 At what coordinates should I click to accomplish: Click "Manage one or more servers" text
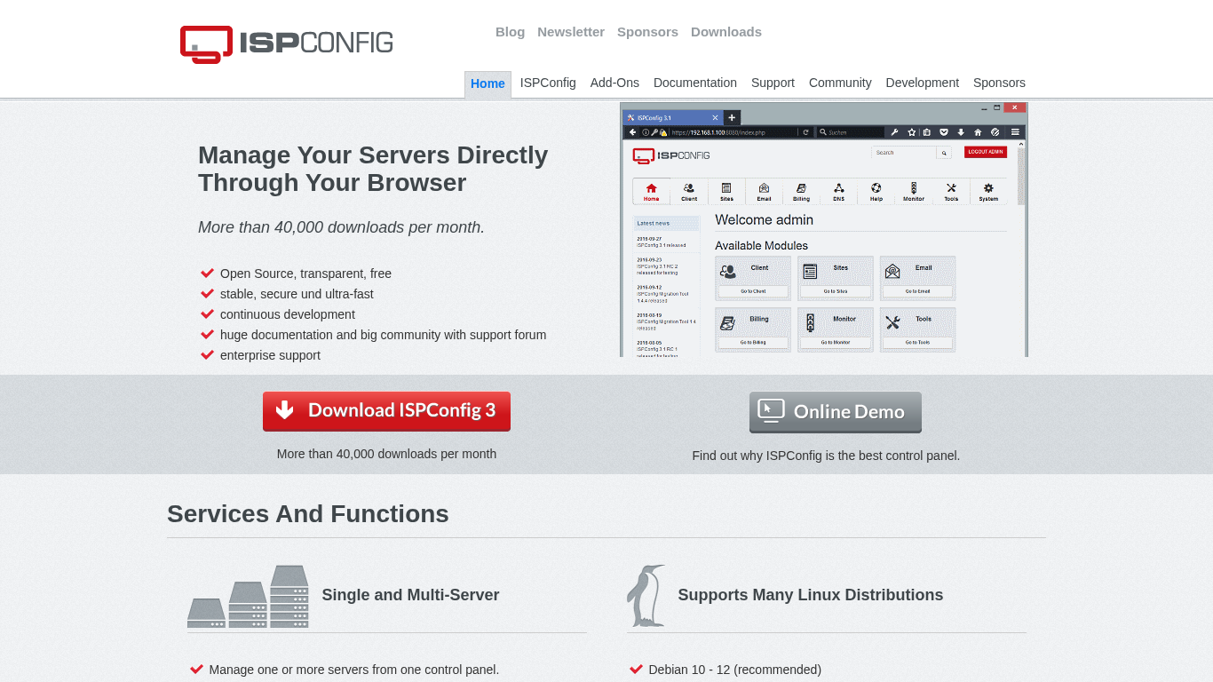(354, 670)
